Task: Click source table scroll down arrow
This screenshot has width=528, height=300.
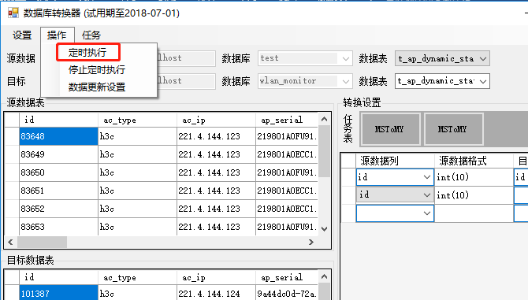Action: coord(324,229)
